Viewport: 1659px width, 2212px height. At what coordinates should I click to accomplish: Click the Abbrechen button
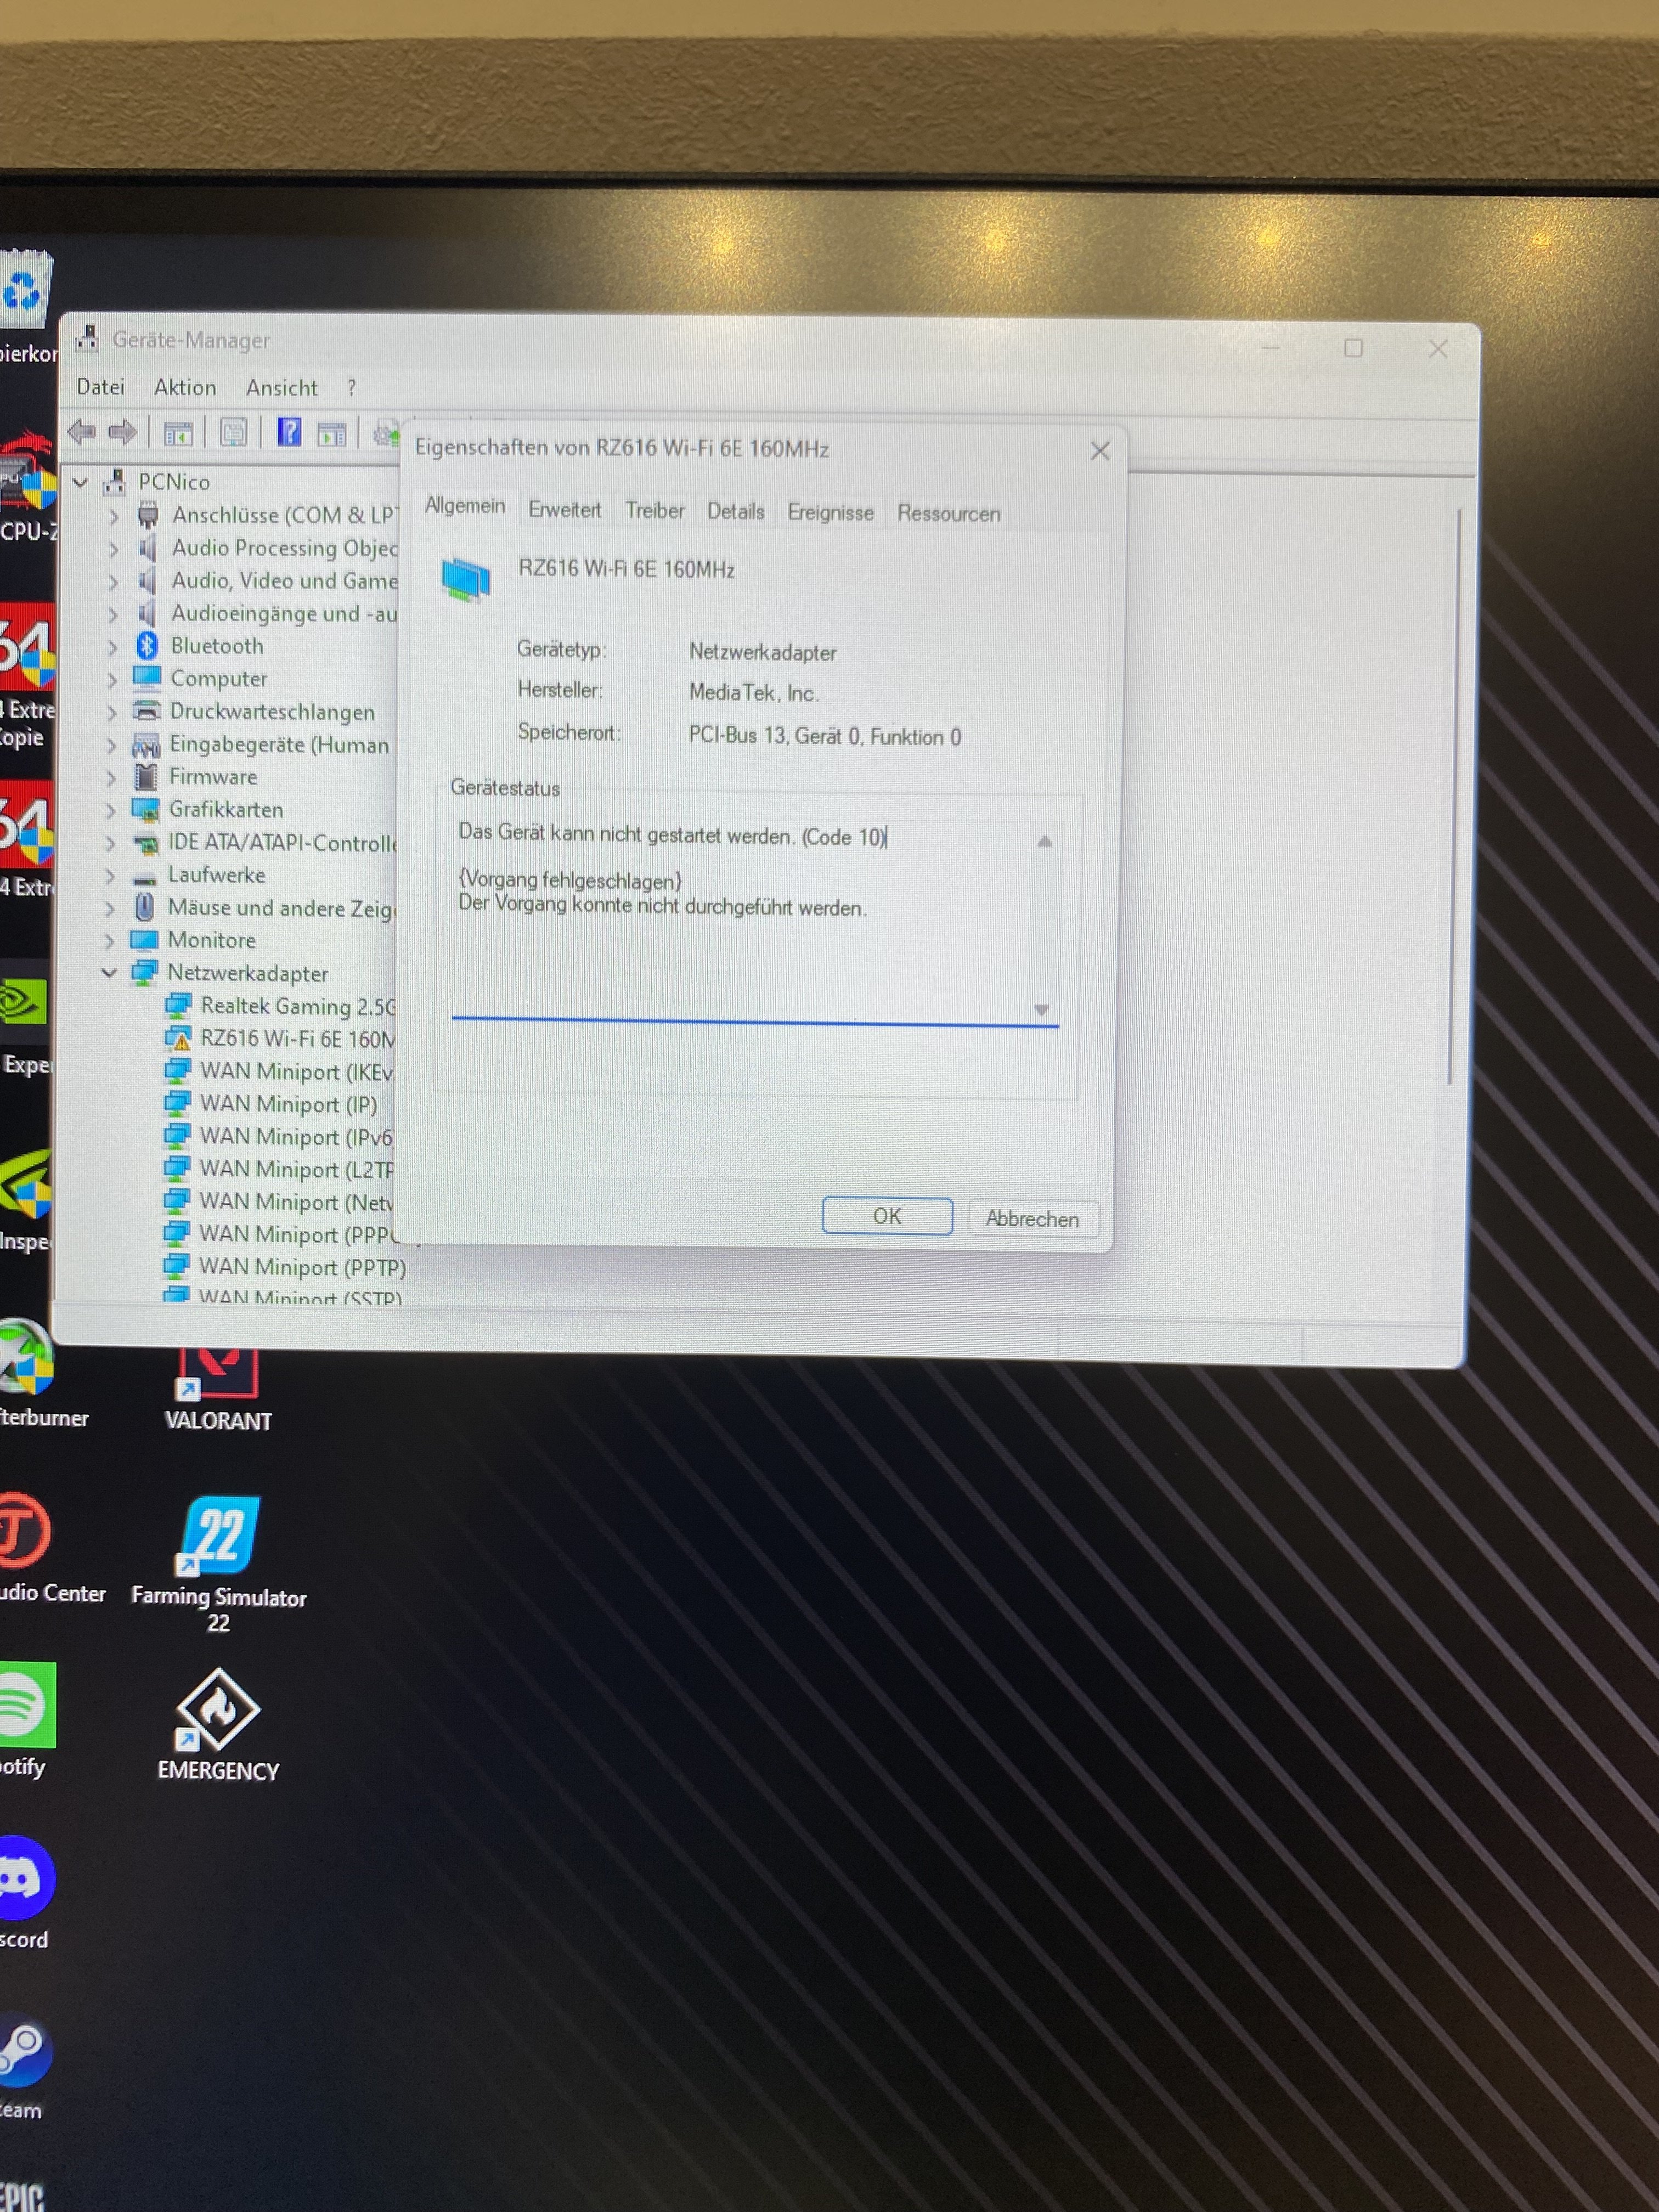pos(1032,1219)
